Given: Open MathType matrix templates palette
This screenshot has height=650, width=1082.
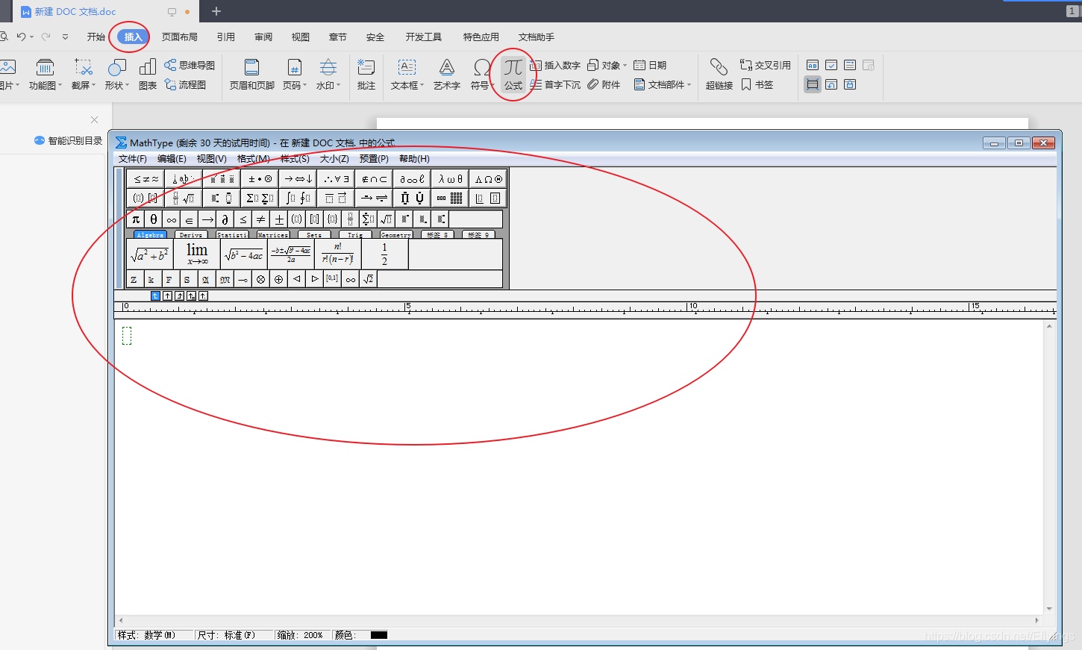Looking at the screenshot, I should (450, 198).
